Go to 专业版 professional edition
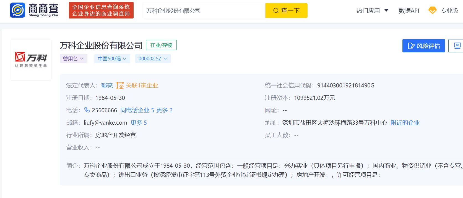The height and width of the screenshot is (198, 463). pyautogui.click(x=449, y=11)
